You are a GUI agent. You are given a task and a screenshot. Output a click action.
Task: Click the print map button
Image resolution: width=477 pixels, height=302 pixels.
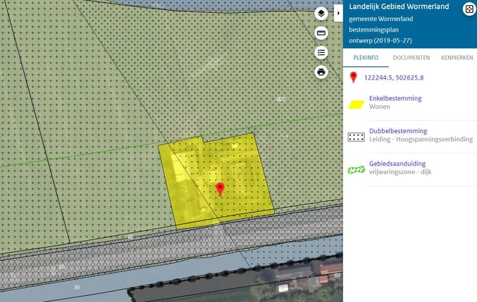321,72
